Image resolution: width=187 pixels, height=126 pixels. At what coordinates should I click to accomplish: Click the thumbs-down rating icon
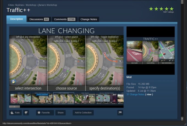(x=26, y=113)
